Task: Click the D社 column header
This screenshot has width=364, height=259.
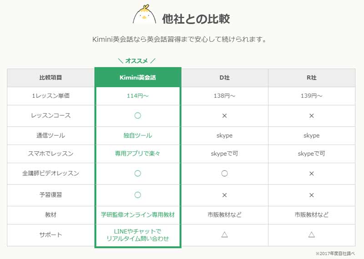Action: [224, 78]
